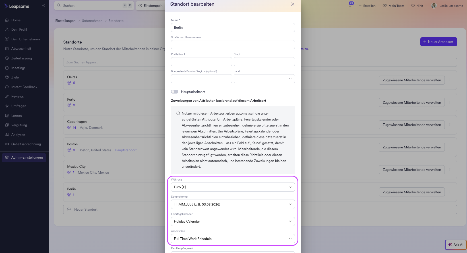
Task: Click the Instant Feedback speech icon
Action: click(7, 87)
